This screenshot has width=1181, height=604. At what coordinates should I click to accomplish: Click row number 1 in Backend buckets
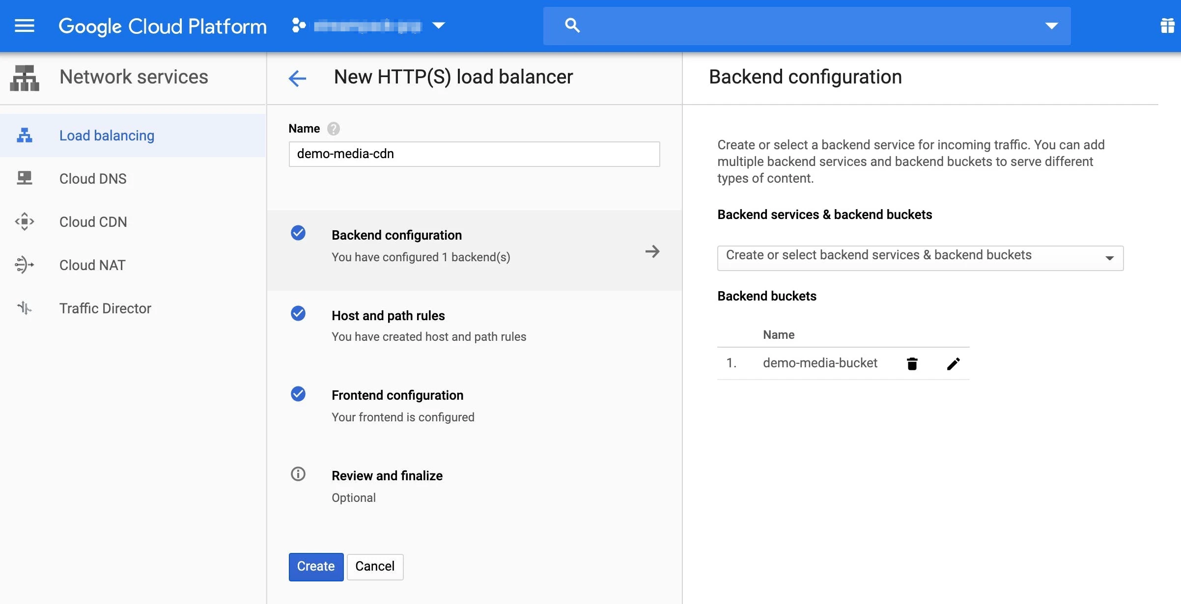(x=731, y=363)
